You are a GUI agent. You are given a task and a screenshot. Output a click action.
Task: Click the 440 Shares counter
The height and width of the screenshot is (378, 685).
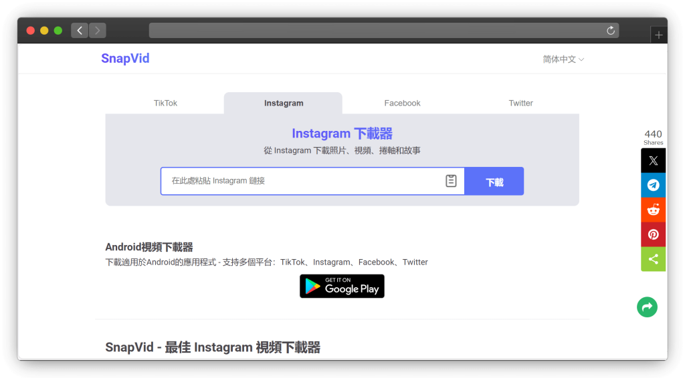point(653,138)
